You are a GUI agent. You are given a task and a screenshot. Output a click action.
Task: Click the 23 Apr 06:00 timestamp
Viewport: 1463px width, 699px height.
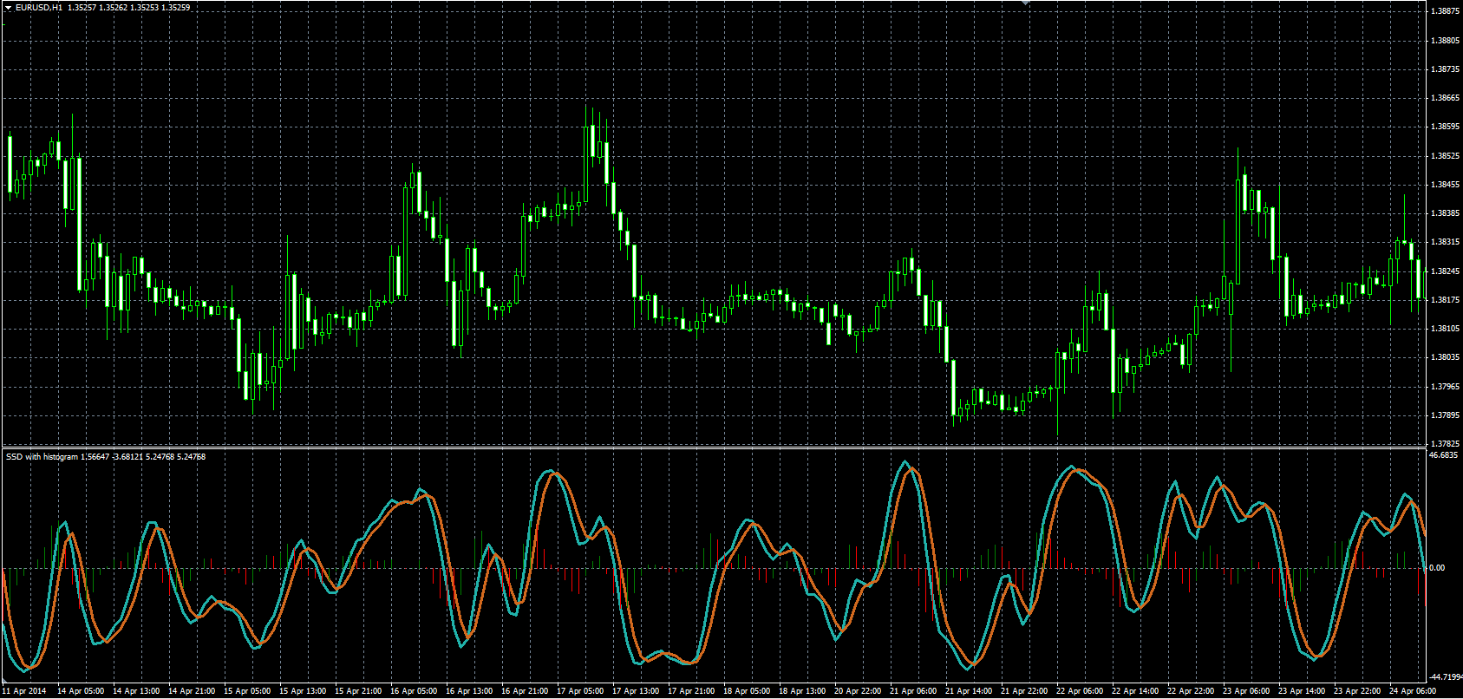coord(1246,691)
